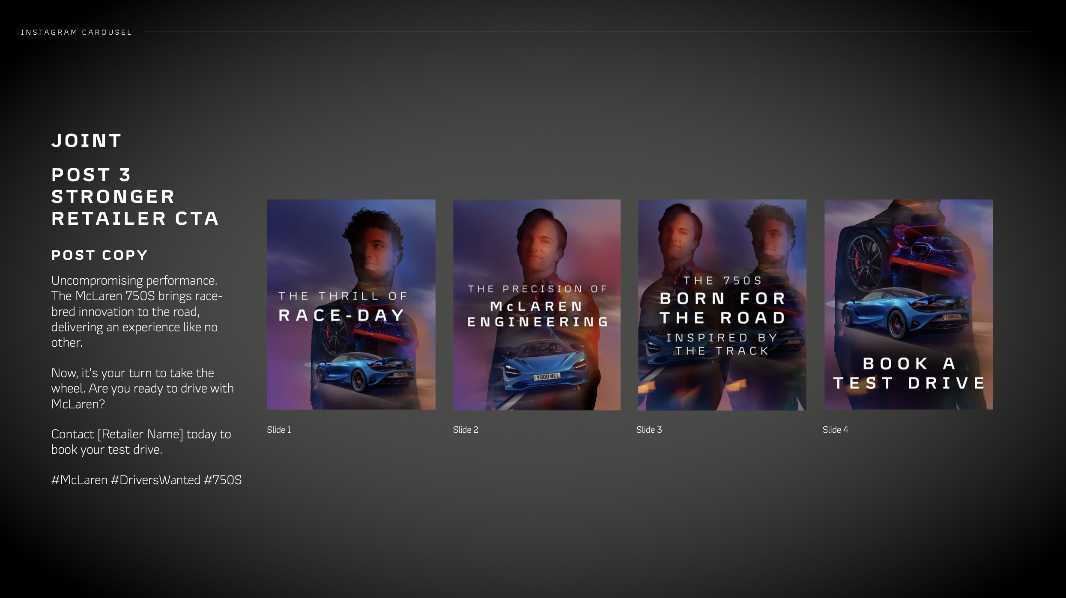Click the 'Contact [Retailer Name] today' line
This screenshot has height=598, width=1066.
coord(141,442)
